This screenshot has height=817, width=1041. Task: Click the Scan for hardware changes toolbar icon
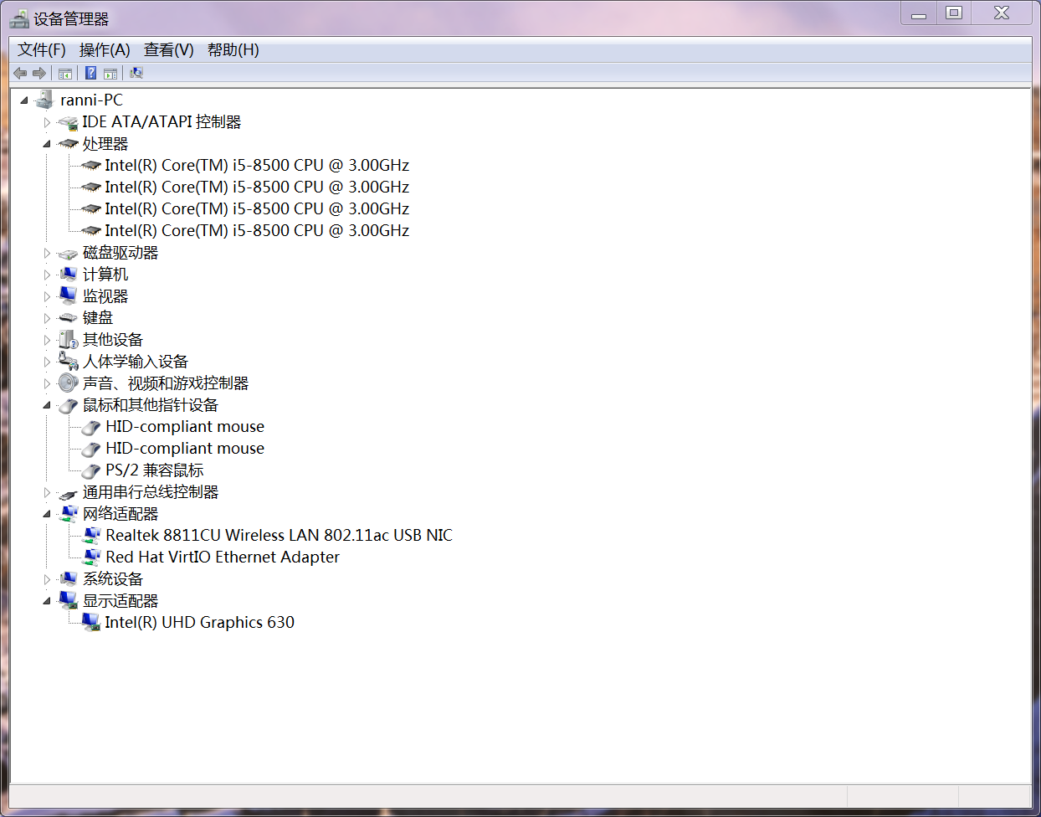tap(136, 73)
